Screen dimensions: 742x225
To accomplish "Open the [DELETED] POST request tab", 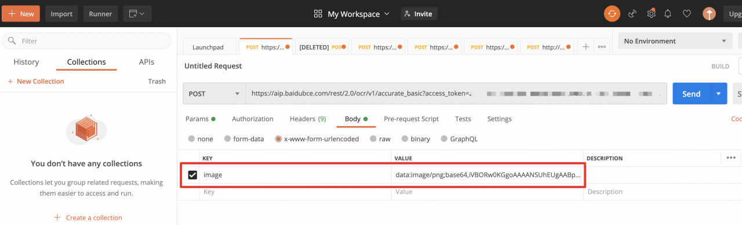I will tap(322, 47).
